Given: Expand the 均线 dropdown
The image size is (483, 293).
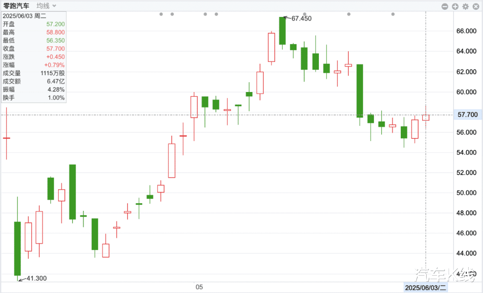Looking at the screenshot, I should click(x=47, y=6).
